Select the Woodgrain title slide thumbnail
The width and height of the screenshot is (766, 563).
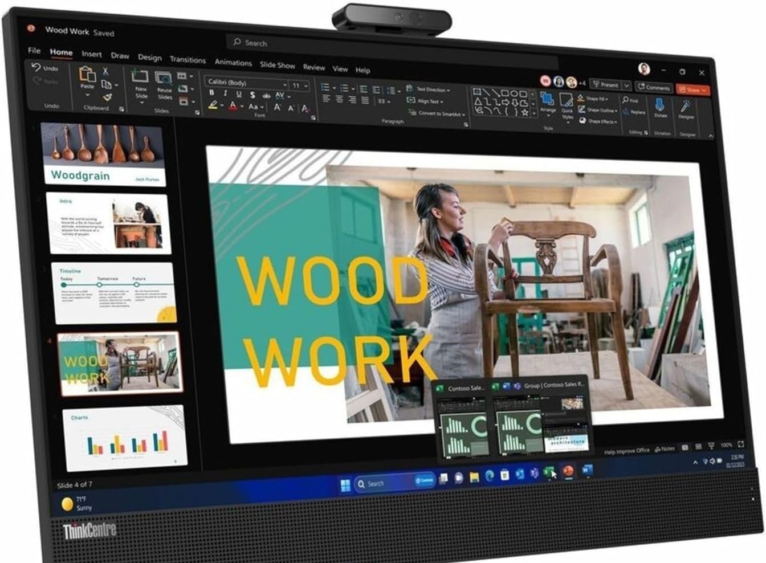[x=104, y=154]
